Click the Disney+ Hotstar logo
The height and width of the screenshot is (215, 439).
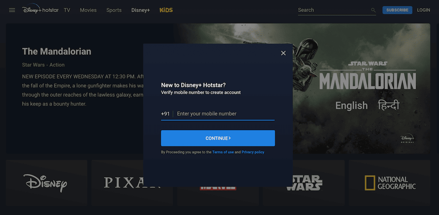click(x=40, y=10)
